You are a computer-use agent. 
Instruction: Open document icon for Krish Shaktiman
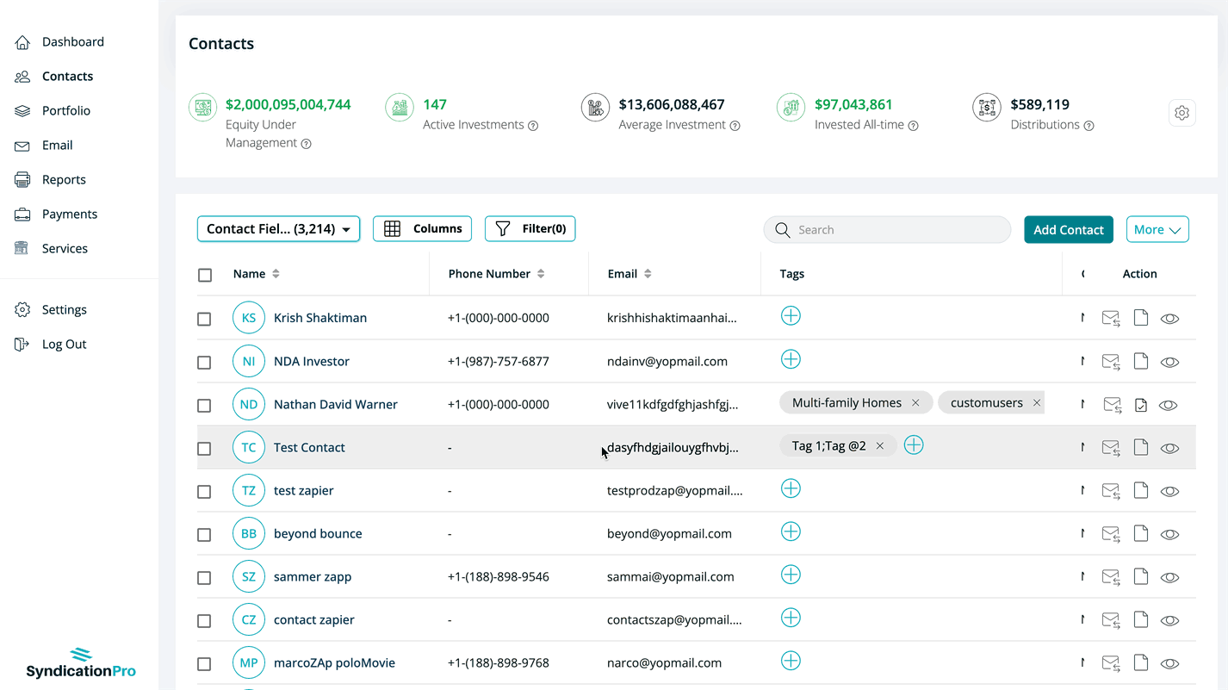pos(1141,318)
